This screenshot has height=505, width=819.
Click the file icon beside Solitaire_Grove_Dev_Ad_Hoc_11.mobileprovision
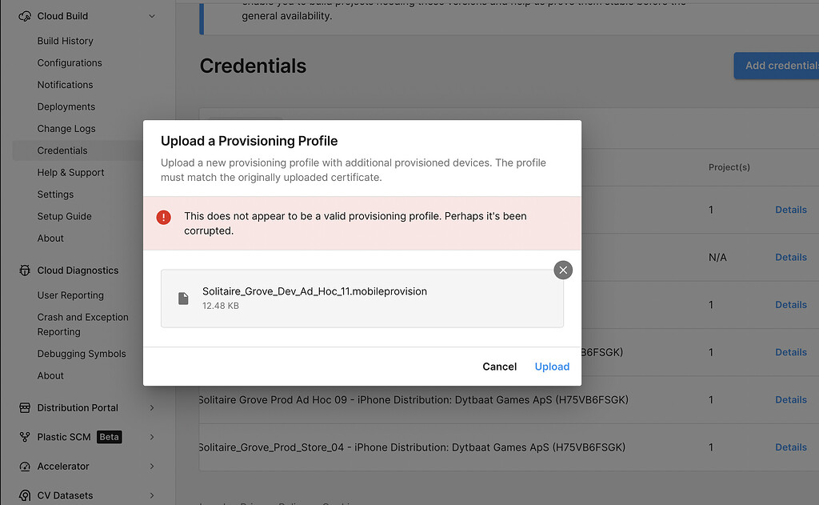coord(183,299)
